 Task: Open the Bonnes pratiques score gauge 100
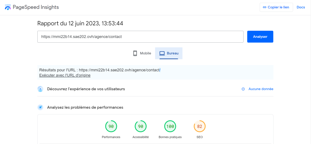(x=170, y=126)
